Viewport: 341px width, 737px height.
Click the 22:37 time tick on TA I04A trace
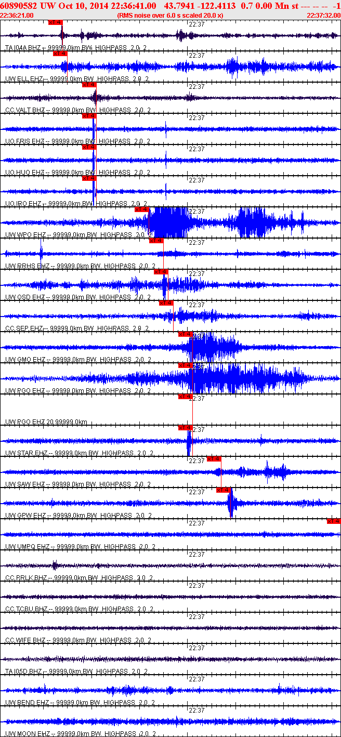click(196, 24)
